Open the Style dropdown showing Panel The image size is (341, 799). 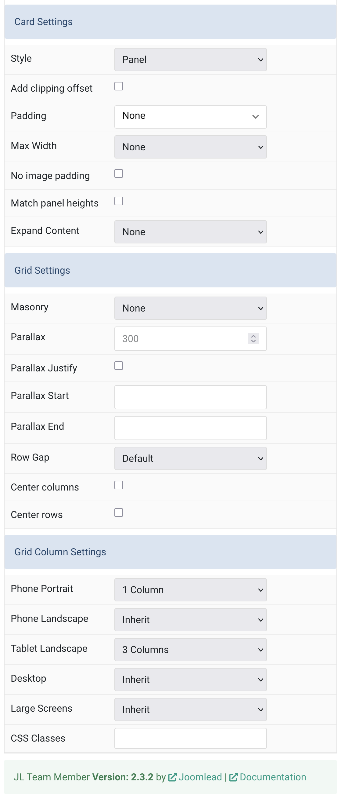coord(190,60)
